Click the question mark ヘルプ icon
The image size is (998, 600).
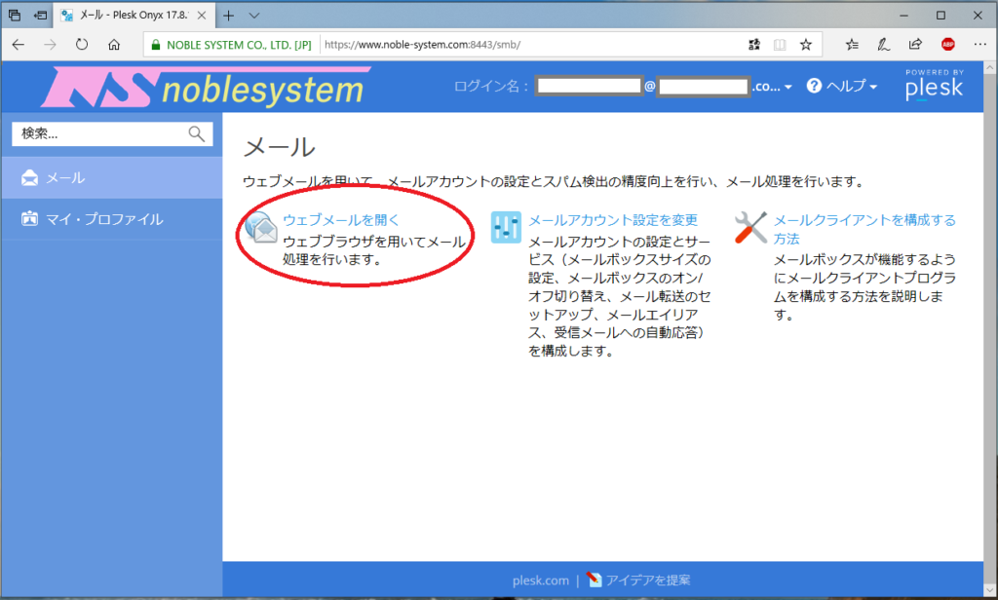coord(815,86)
